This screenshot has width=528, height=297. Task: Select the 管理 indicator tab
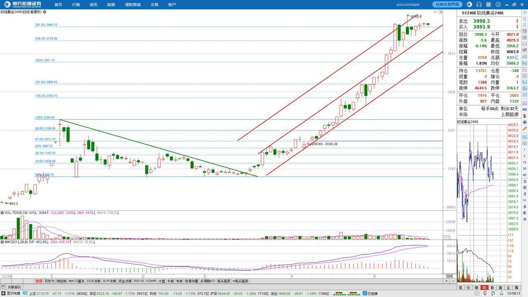pos(39,281)
